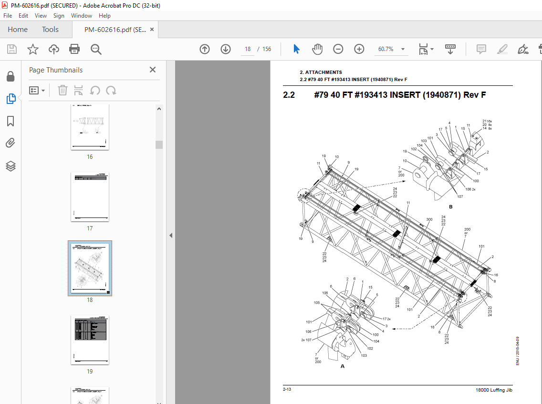Add a sticky note comment
542x404 pixels.
(x=481, y=49)
